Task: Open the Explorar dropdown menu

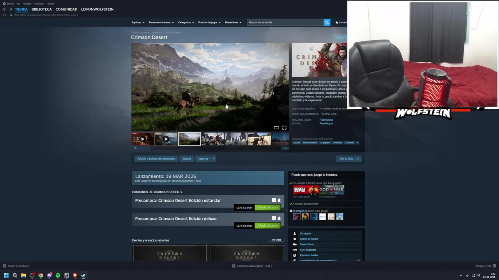Action: 138,23
